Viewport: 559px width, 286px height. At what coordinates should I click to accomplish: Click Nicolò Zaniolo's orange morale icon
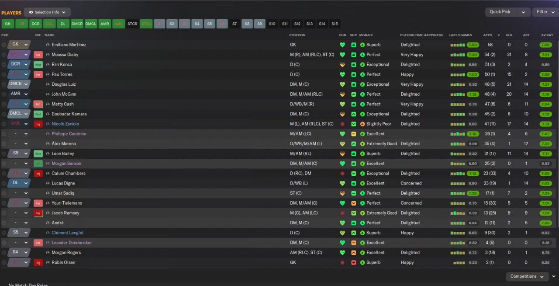[362, 124]
